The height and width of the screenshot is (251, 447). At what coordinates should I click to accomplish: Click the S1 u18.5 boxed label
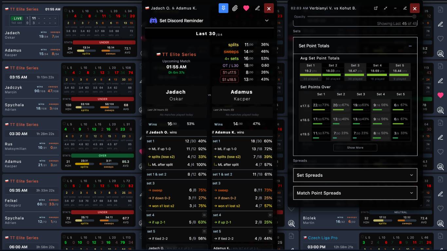tap(229, 80)
